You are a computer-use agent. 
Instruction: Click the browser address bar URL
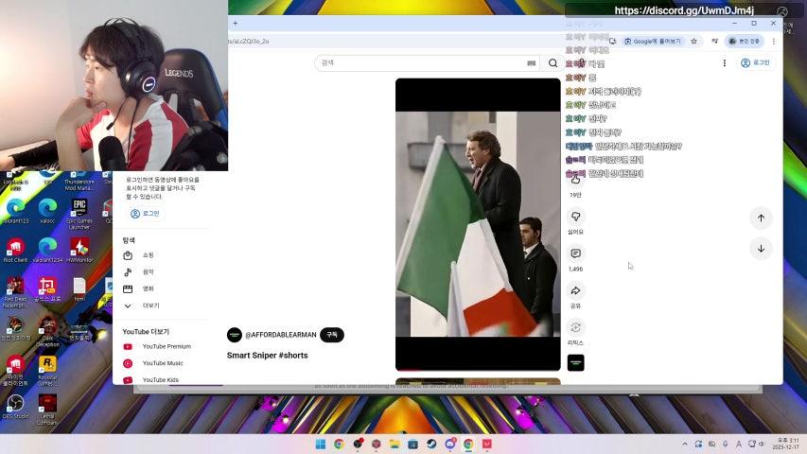[x=249, y=42]
